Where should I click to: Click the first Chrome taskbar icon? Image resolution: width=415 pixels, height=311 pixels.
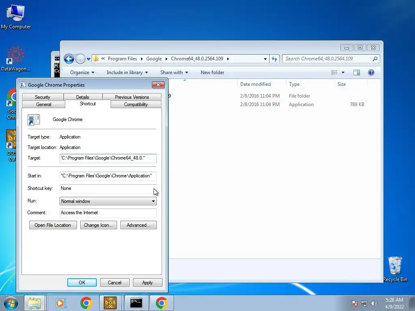pyautogui.click(x=86, y=303)
